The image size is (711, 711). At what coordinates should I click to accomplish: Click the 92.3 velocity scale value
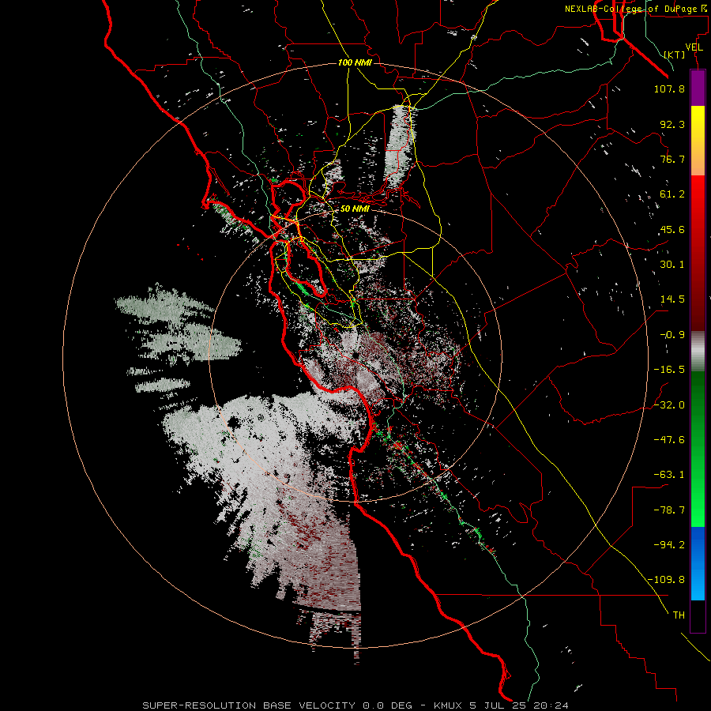[x=672, y=124]
